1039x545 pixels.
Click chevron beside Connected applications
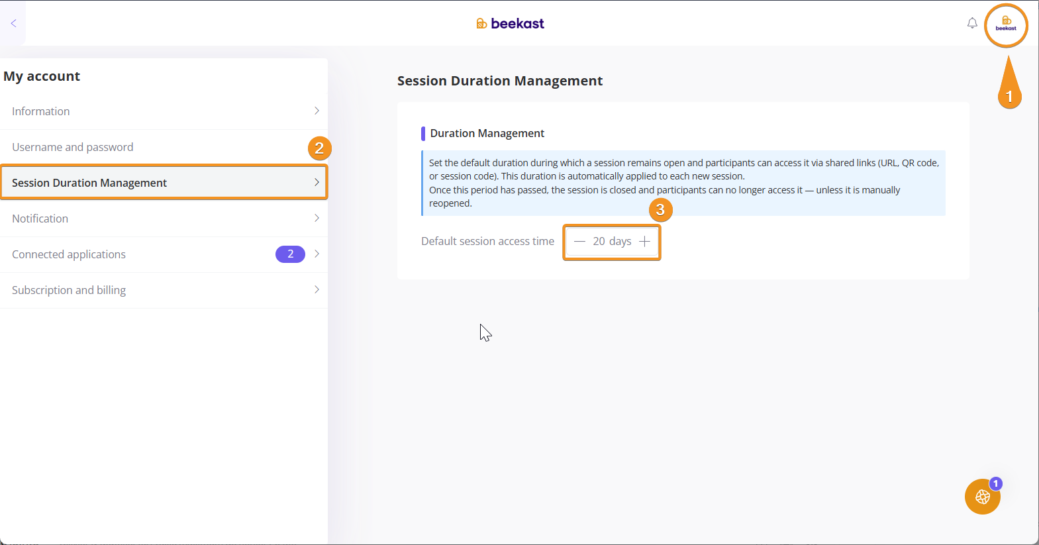pyautogui.click(x=317, y=254)
